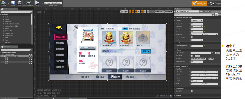Switch to Designer mode
The image size is (245, 99).
199,3
